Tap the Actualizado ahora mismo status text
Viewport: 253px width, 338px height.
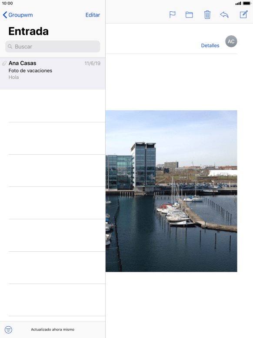(x=53, y=329)
